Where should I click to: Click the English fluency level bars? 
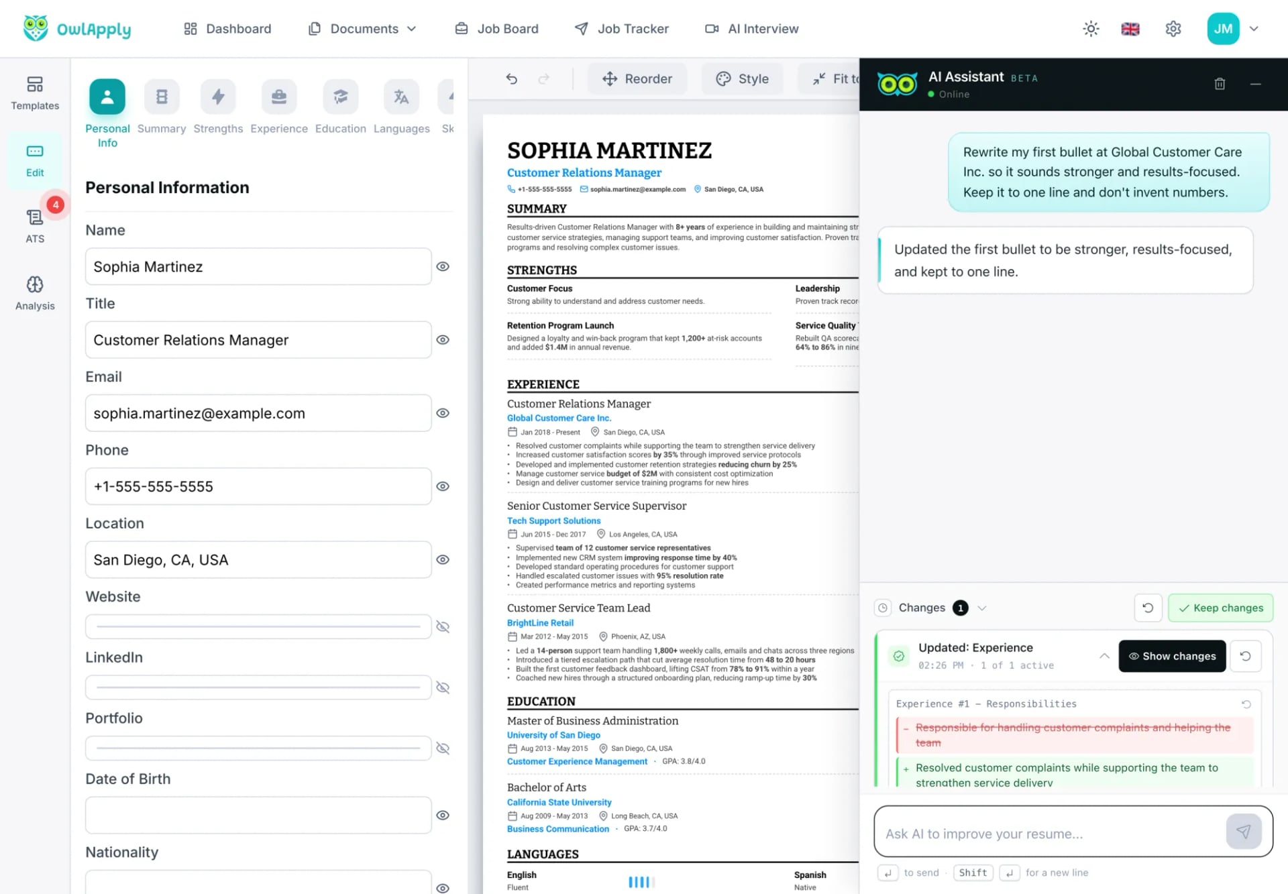(x=641, y=882)
